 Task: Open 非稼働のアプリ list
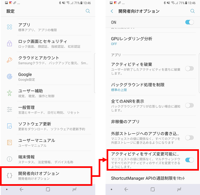[x=153, y=122]
